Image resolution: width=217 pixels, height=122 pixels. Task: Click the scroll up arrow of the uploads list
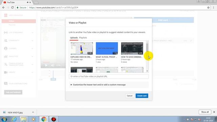coord(147,42)
